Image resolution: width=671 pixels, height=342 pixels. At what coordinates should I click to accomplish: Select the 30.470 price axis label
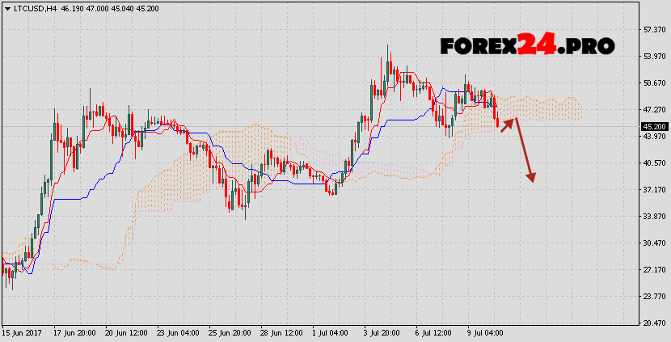pyautogui.click(x=653, y=243)
